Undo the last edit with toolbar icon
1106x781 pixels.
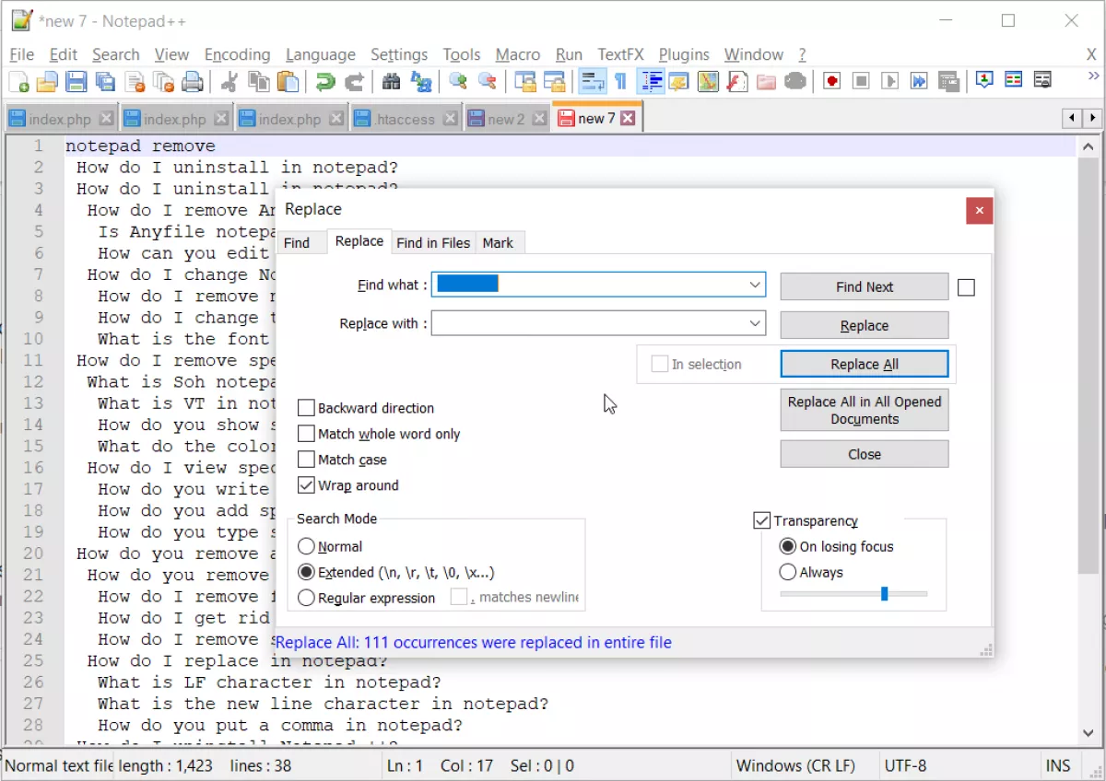[323, 81]
